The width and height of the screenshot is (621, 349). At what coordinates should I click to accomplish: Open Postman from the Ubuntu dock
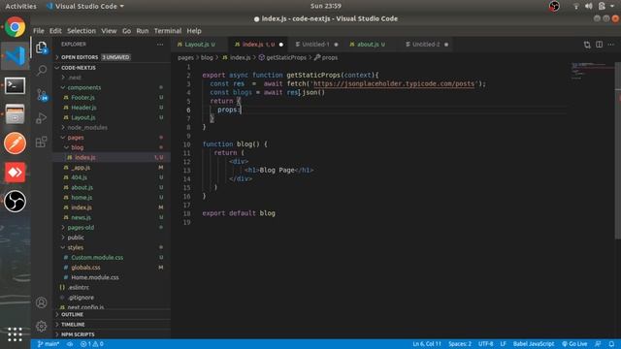16,143
